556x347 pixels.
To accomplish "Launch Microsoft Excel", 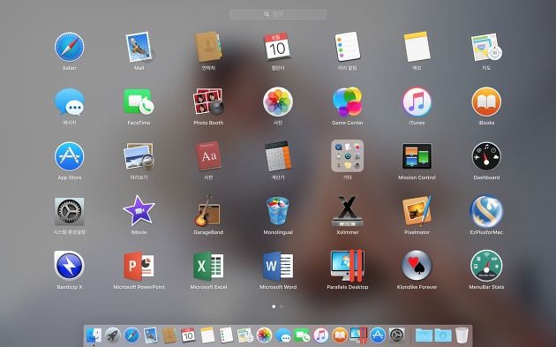I will click(x=208, y=266).
